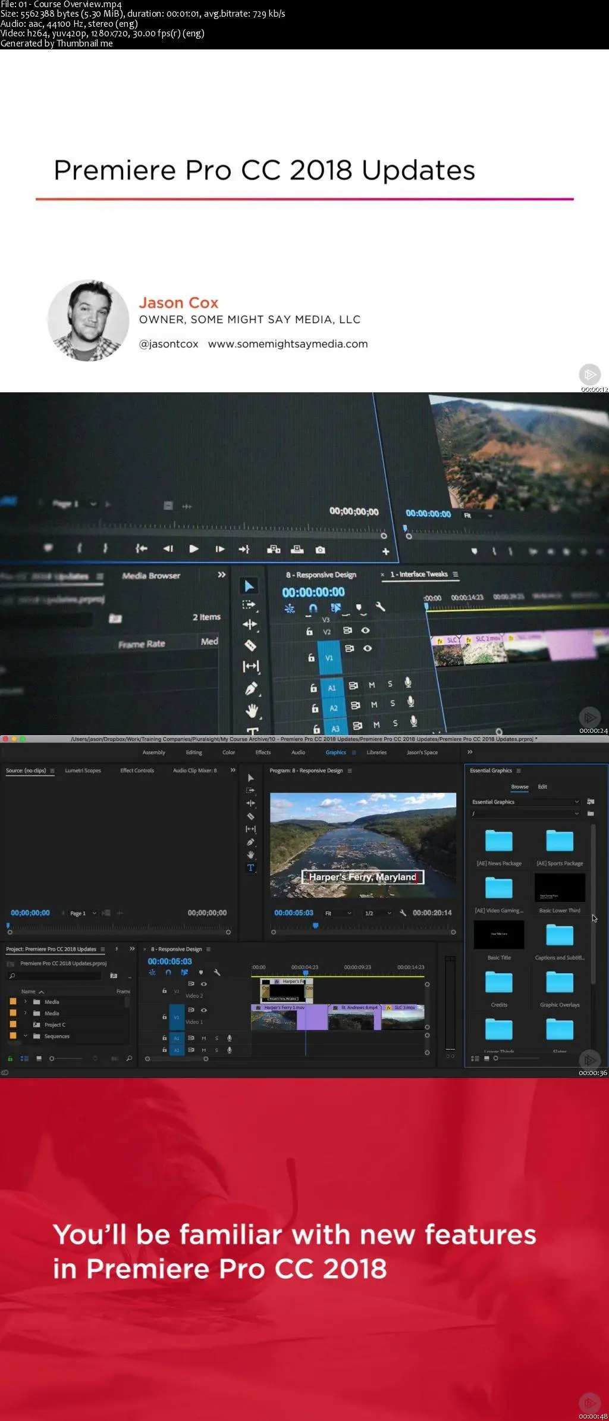Toggle Video 2 eye visibility in full-interface frame
Image resolution: width=609 pixels, height=1421 pixels.
204,984
